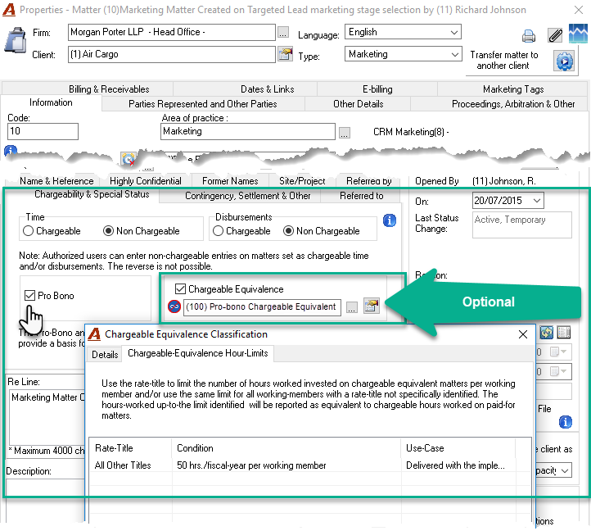Open the Opened On date picker
The image size is (591, 531).
point(537,201)
